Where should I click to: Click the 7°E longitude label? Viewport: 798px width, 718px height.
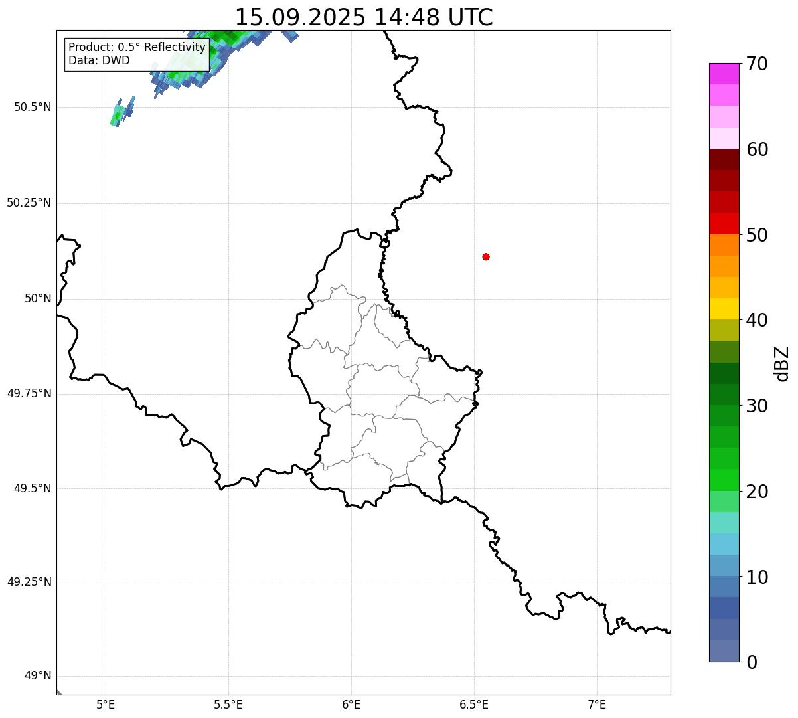[597, 705]
